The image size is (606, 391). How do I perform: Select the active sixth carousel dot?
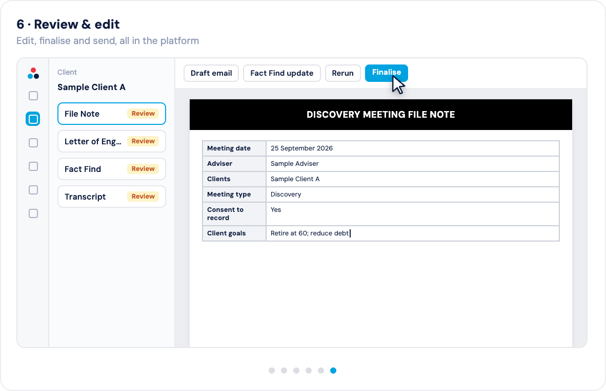333,371
